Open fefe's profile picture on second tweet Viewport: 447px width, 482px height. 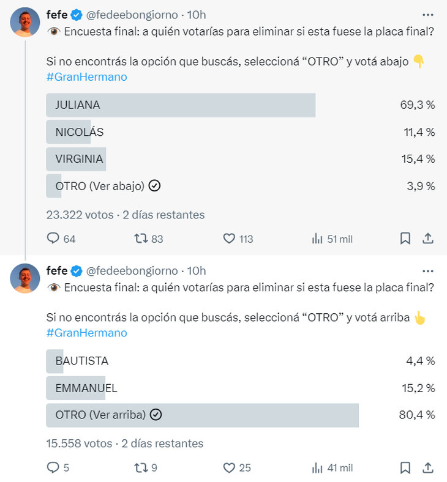(25, 278)
